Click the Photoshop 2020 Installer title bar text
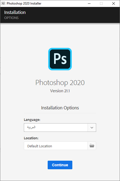This screenshot has width=120, height=181. (24, 3)
